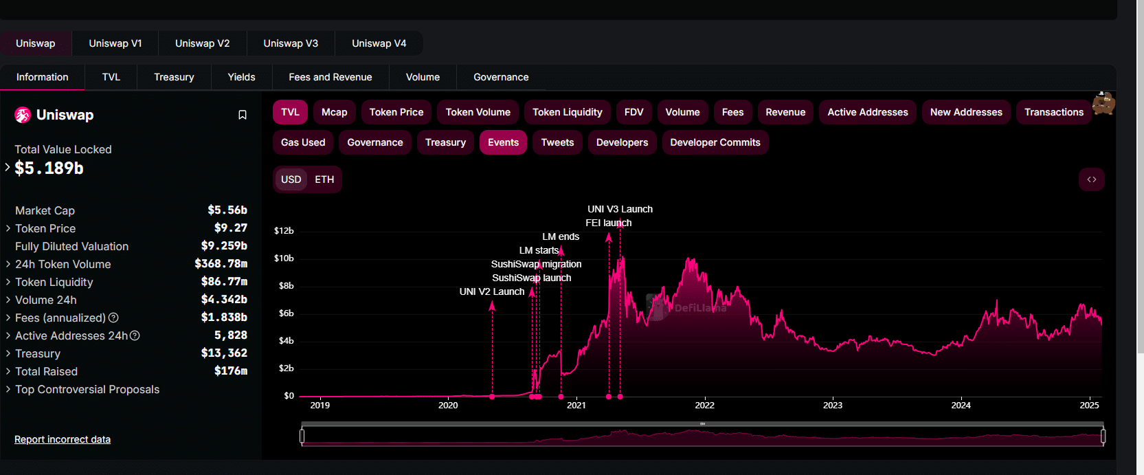Click the Market Cap value $5.56b

[227, 210]
